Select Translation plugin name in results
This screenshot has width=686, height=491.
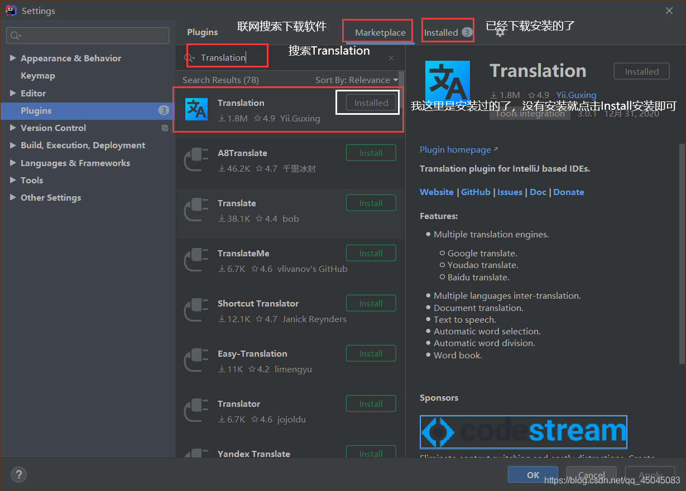pyautogui.click(x=241, y=103)
